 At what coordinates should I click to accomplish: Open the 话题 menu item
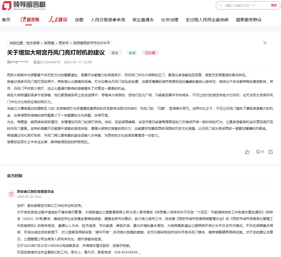tap(79, 20)
